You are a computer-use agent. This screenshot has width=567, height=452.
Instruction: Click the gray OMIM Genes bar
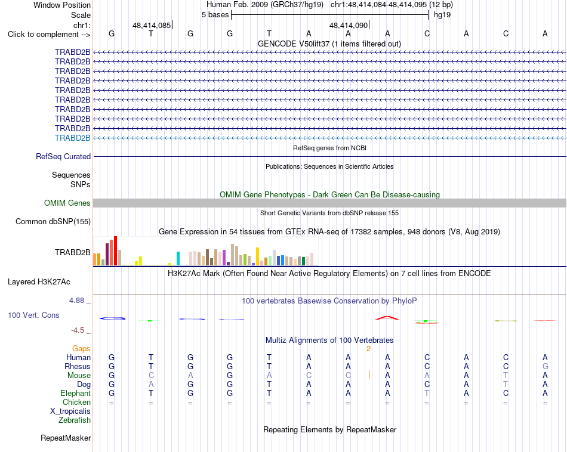click(x=330, y=203)
